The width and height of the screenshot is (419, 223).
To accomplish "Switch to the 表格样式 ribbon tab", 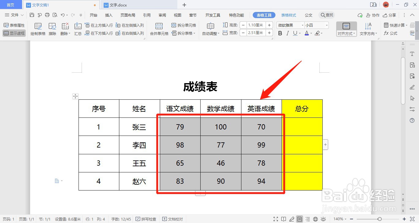I will [x=288, y=15].
